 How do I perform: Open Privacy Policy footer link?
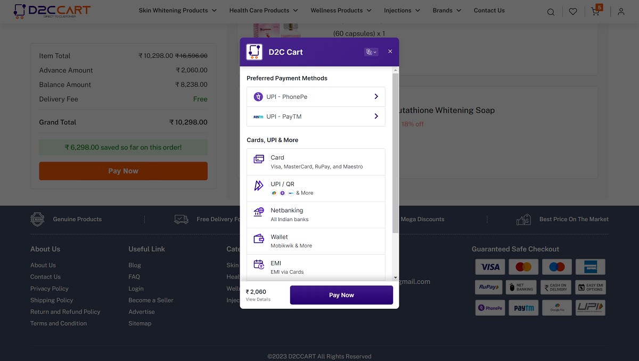[x=50, y=289]
